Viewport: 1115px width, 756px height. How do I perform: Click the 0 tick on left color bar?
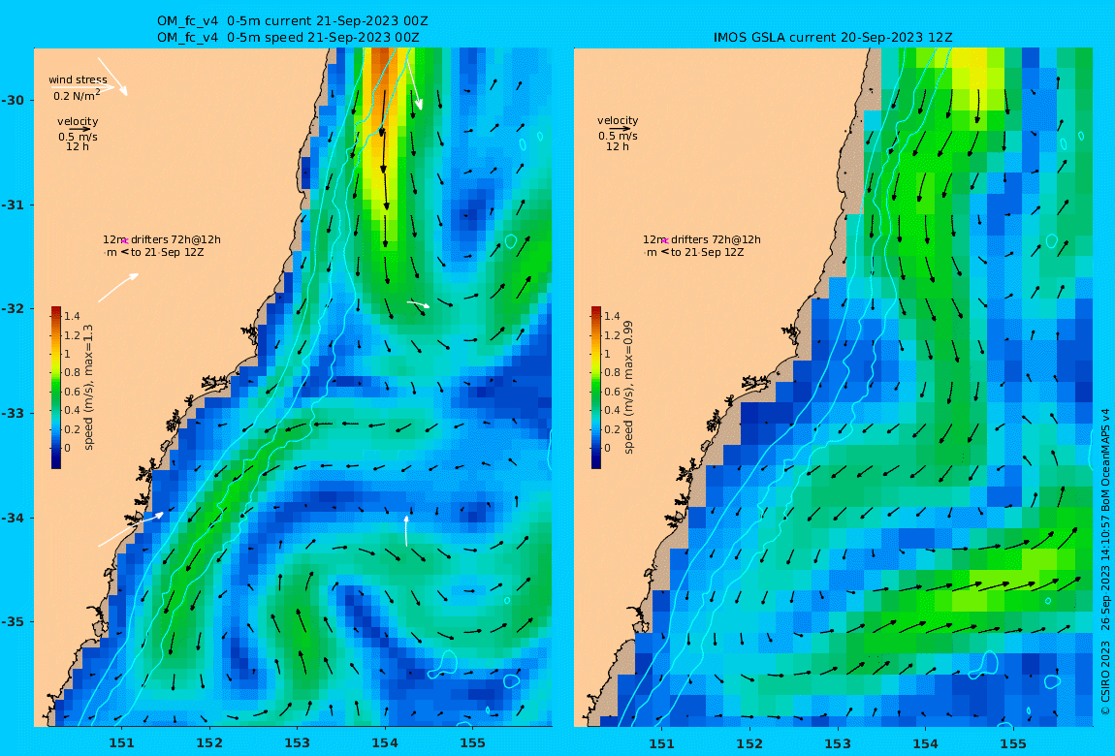68,448
